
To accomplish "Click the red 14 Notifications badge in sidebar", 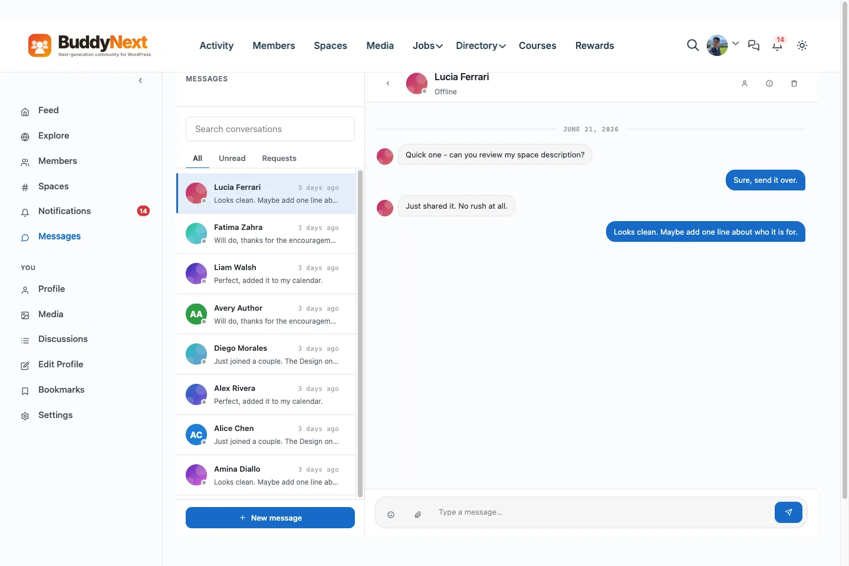I will tap(143, 211).
